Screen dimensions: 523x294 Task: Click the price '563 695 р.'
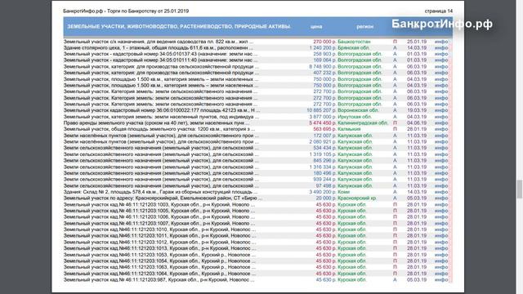(x=325, y=129)
